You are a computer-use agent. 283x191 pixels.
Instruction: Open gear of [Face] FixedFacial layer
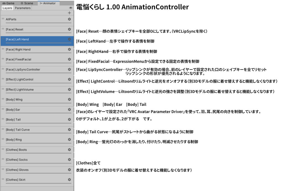pyautogui.click(x=69, y=59)
